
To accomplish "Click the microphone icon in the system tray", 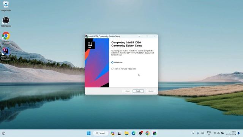I will click(198, 133).
